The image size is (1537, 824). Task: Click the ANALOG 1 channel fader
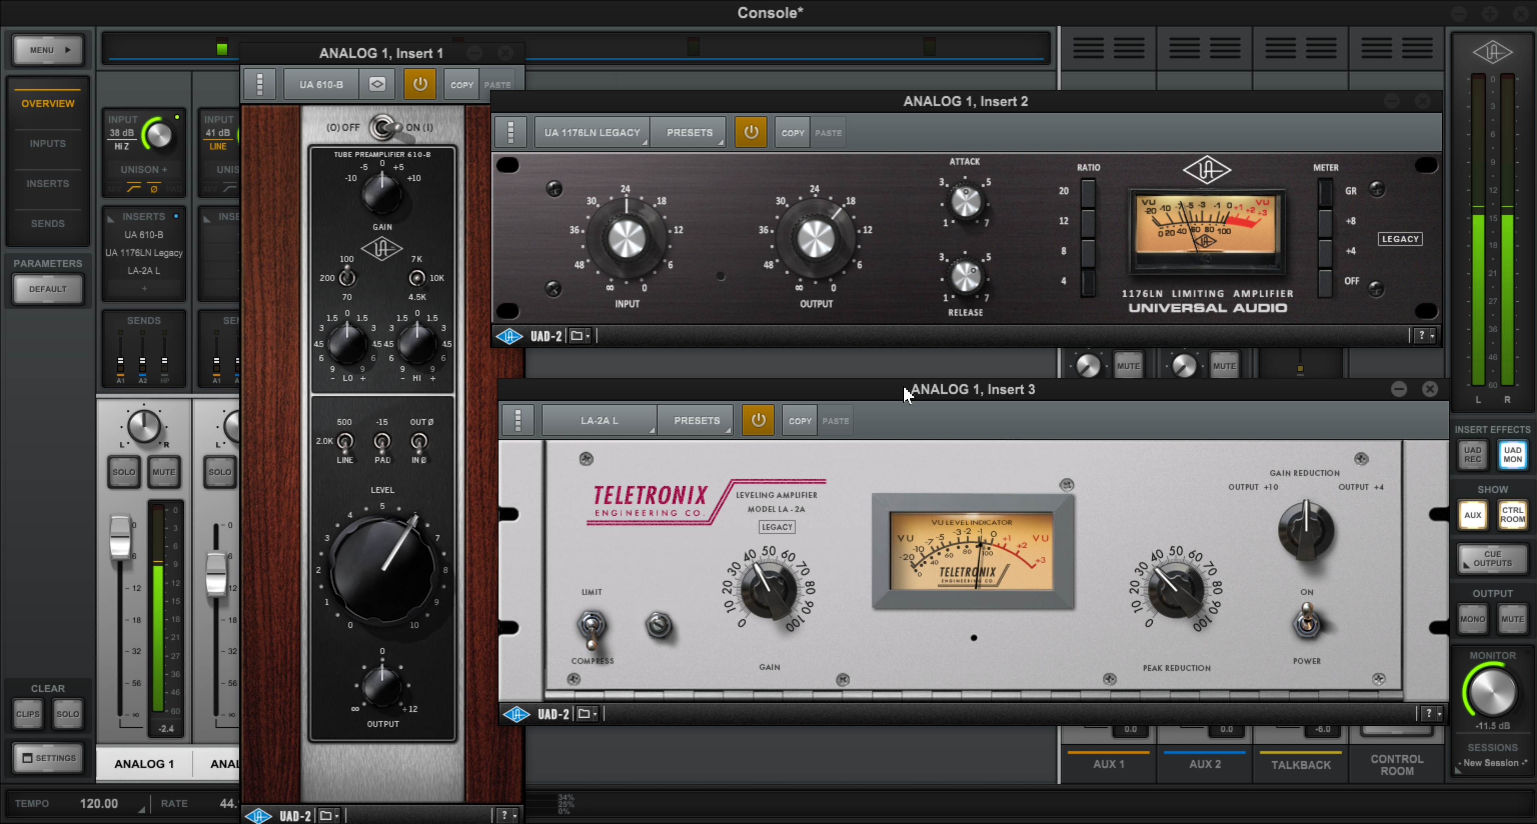[120, 537]
